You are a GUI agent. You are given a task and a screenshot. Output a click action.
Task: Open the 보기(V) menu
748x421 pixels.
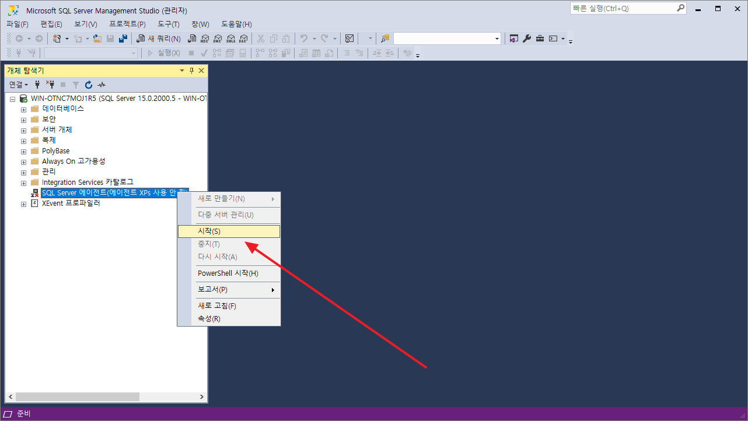(x=86, y=24)
